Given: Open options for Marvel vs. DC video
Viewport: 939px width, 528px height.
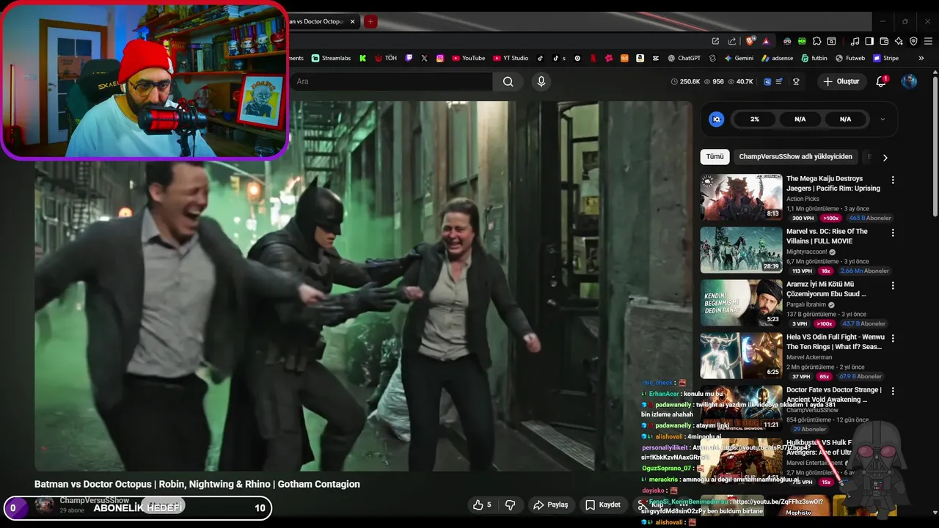Looking at the screenshot, I should 893,232.
